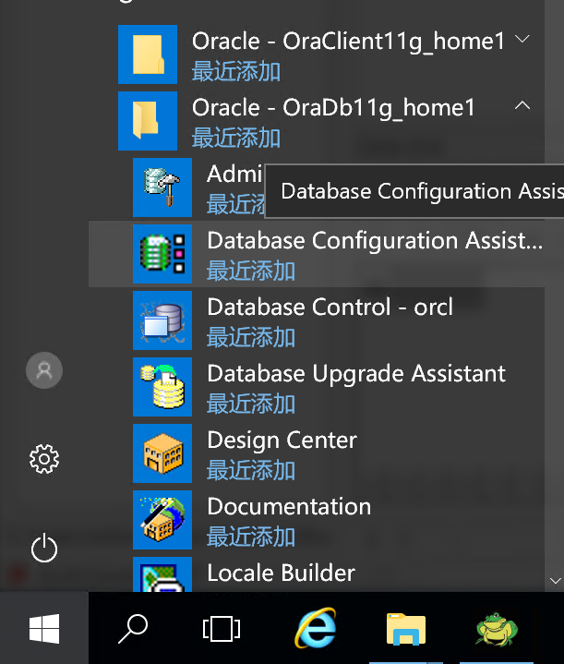The height and width of the screenshot is (664, 564).
Task: Expand the Oracle - OraClient11g_home1 chevron
Action: pos(522,40)
